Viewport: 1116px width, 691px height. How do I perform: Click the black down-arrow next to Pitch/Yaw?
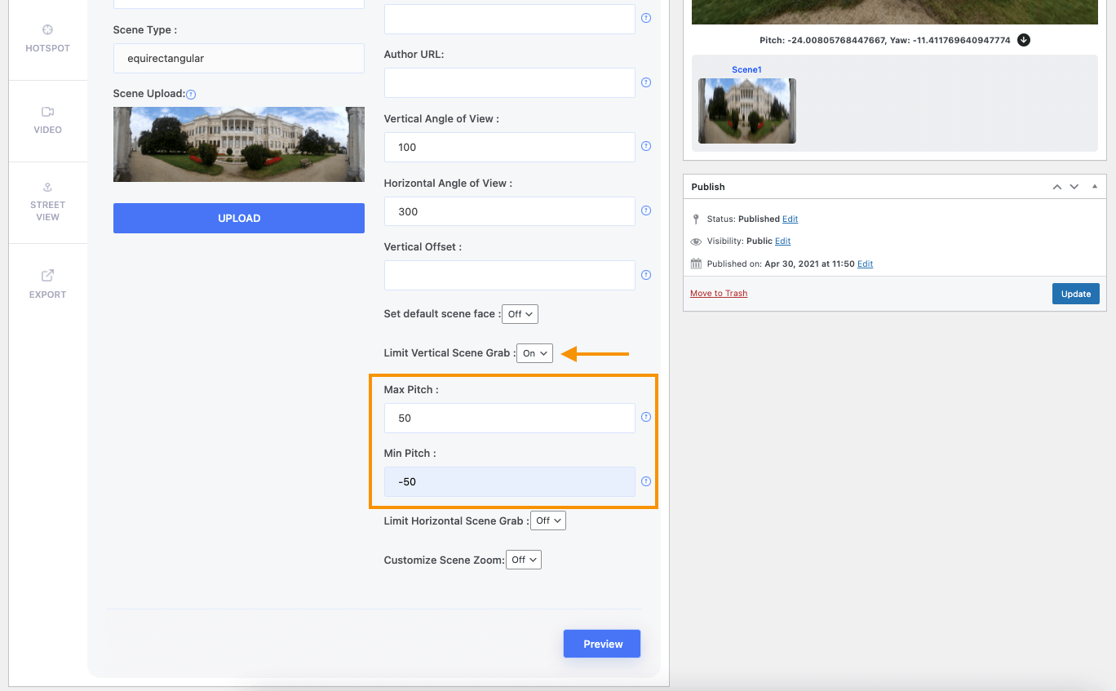[x=1024, y=40]
